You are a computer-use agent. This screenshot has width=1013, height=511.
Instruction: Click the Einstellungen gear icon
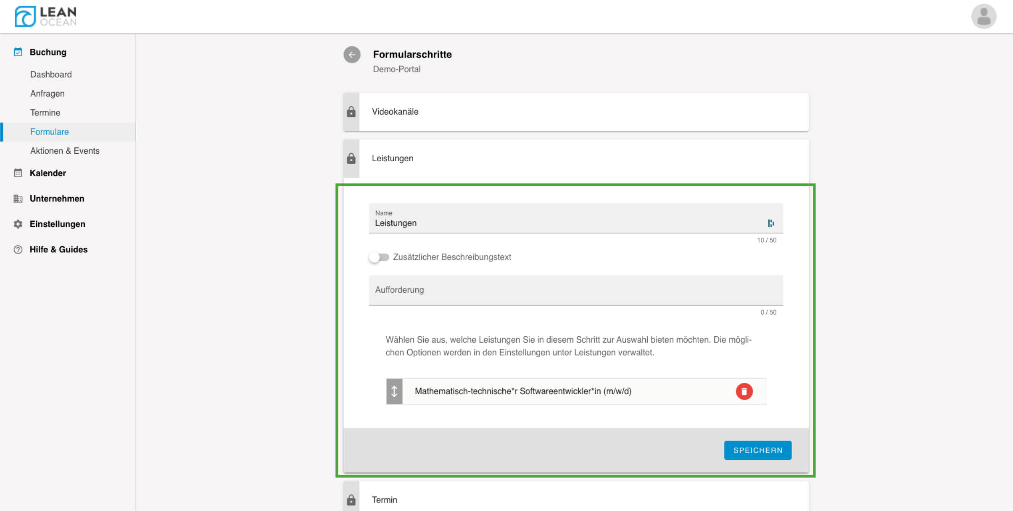[x=18, y=224]
